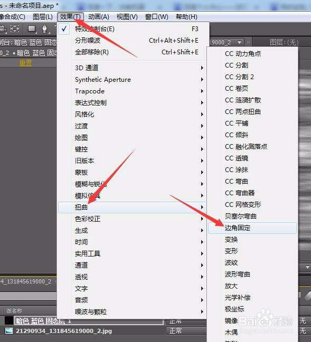Select the camera tool in toolbar

3,29
